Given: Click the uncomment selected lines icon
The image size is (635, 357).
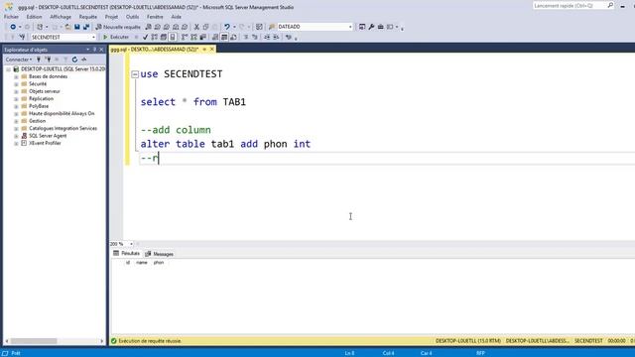Looking at the screenshot, I should coord(255,38).
